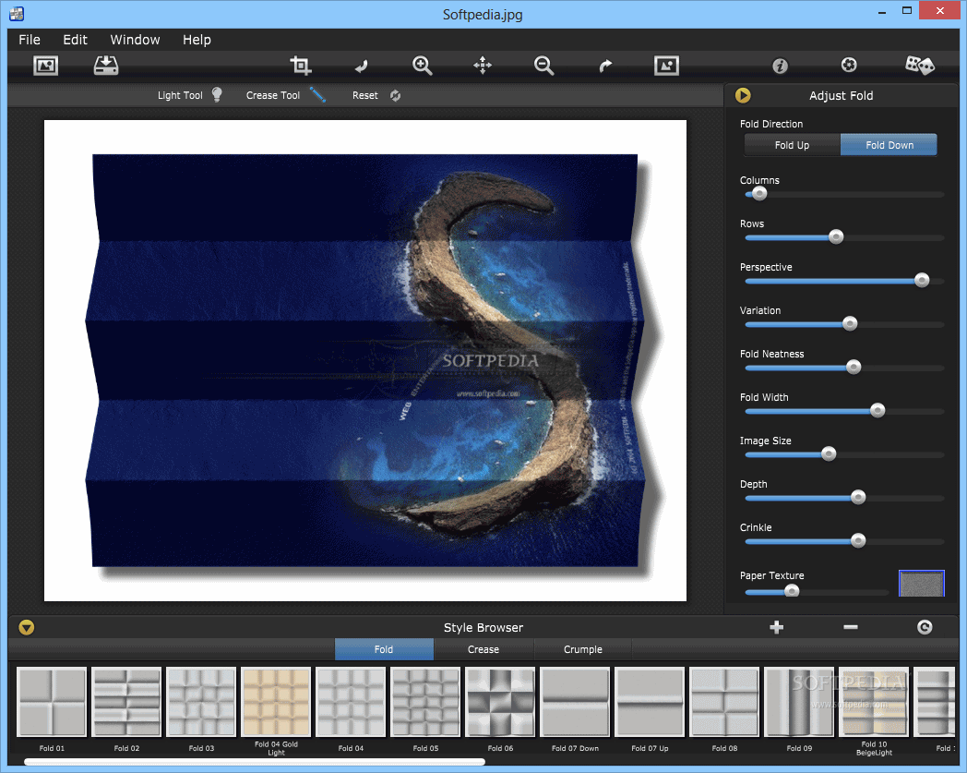Choose the Fold 01 style thumbnail

pos(52,702)
